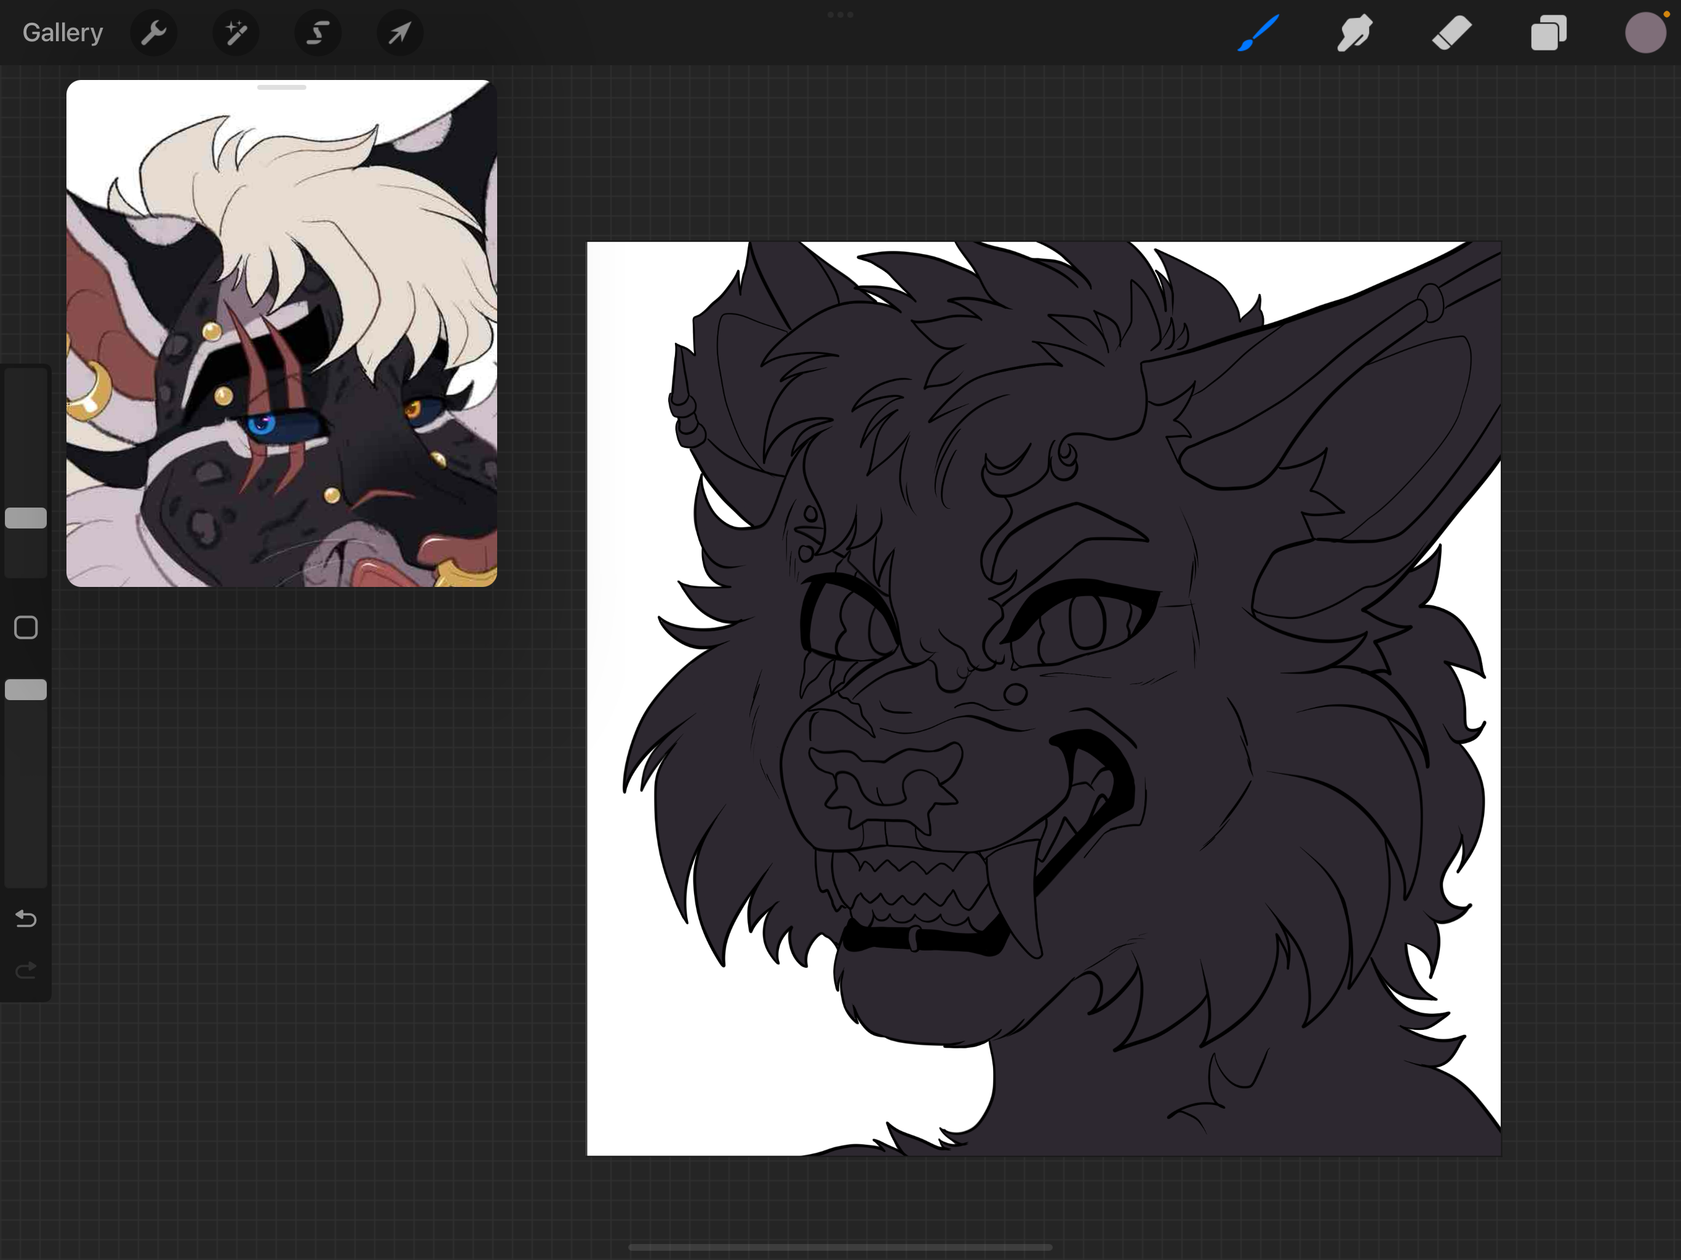
Task: Open the Actions wrench menu
Action: tap(153, 33)
